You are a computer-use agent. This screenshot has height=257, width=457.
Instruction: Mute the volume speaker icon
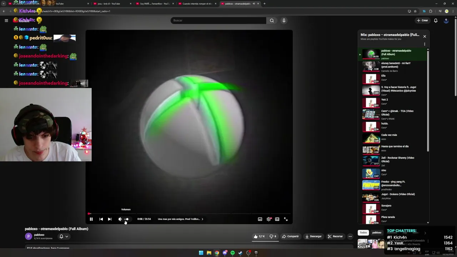(x=120, y=219)
